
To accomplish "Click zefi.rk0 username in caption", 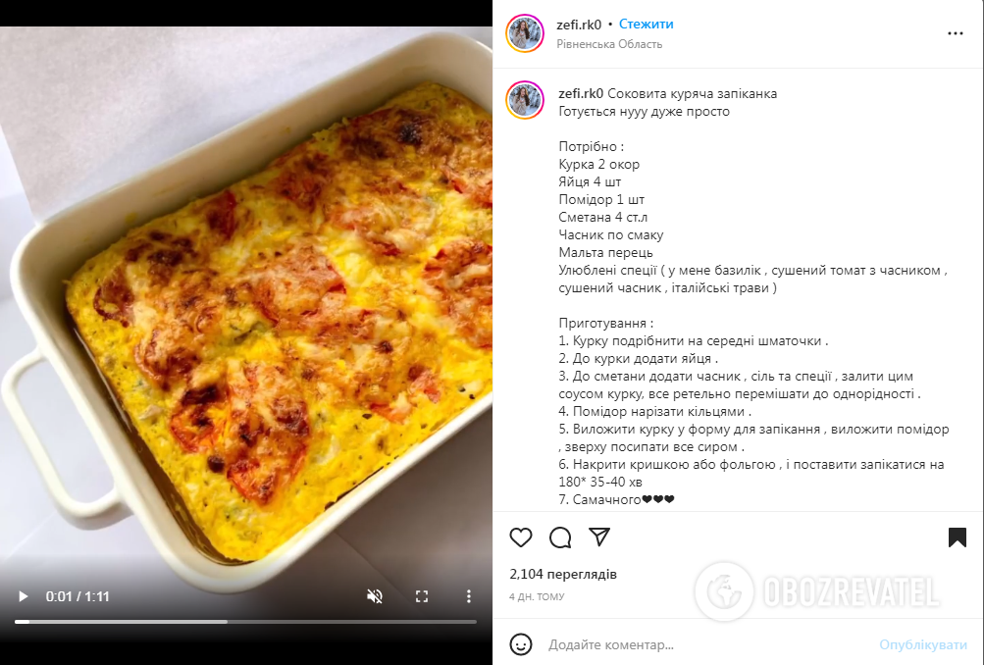I will 581,93.
